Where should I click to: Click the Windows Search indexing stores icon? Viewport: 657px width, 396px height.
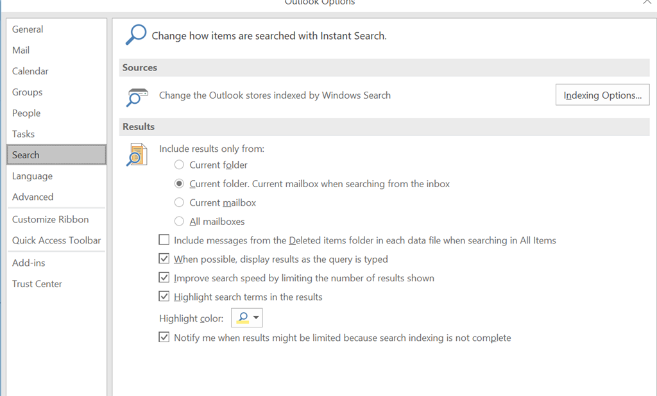coord(137,97)
